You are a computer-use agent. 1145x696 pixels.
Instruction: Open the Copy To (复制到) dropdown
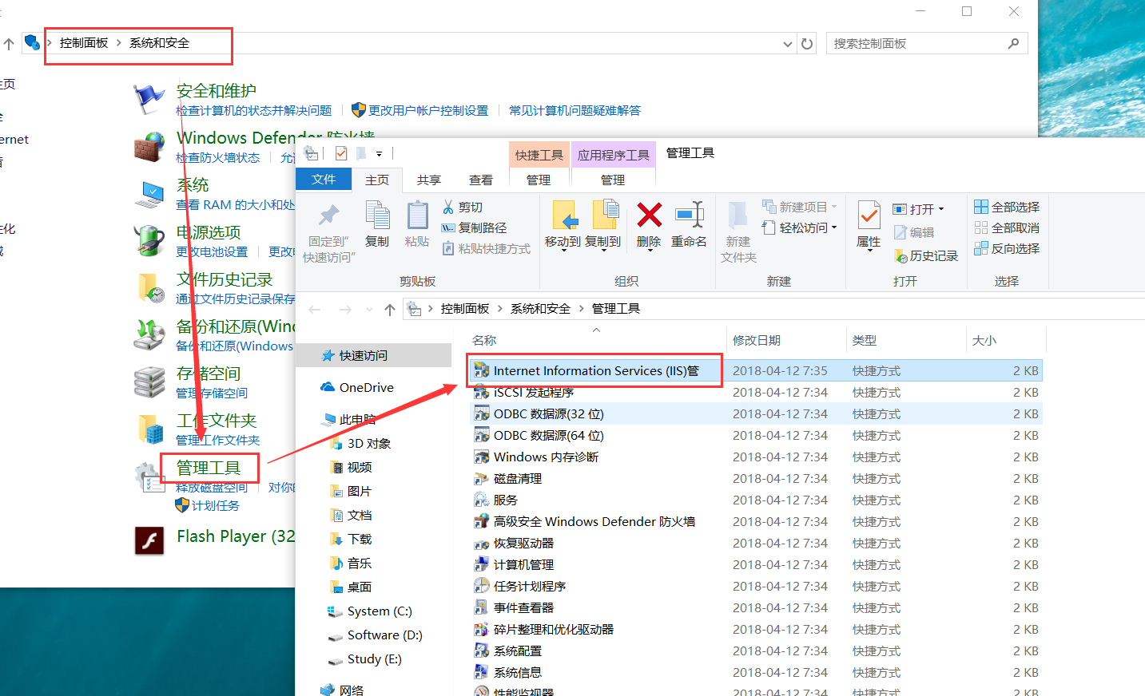603,249
